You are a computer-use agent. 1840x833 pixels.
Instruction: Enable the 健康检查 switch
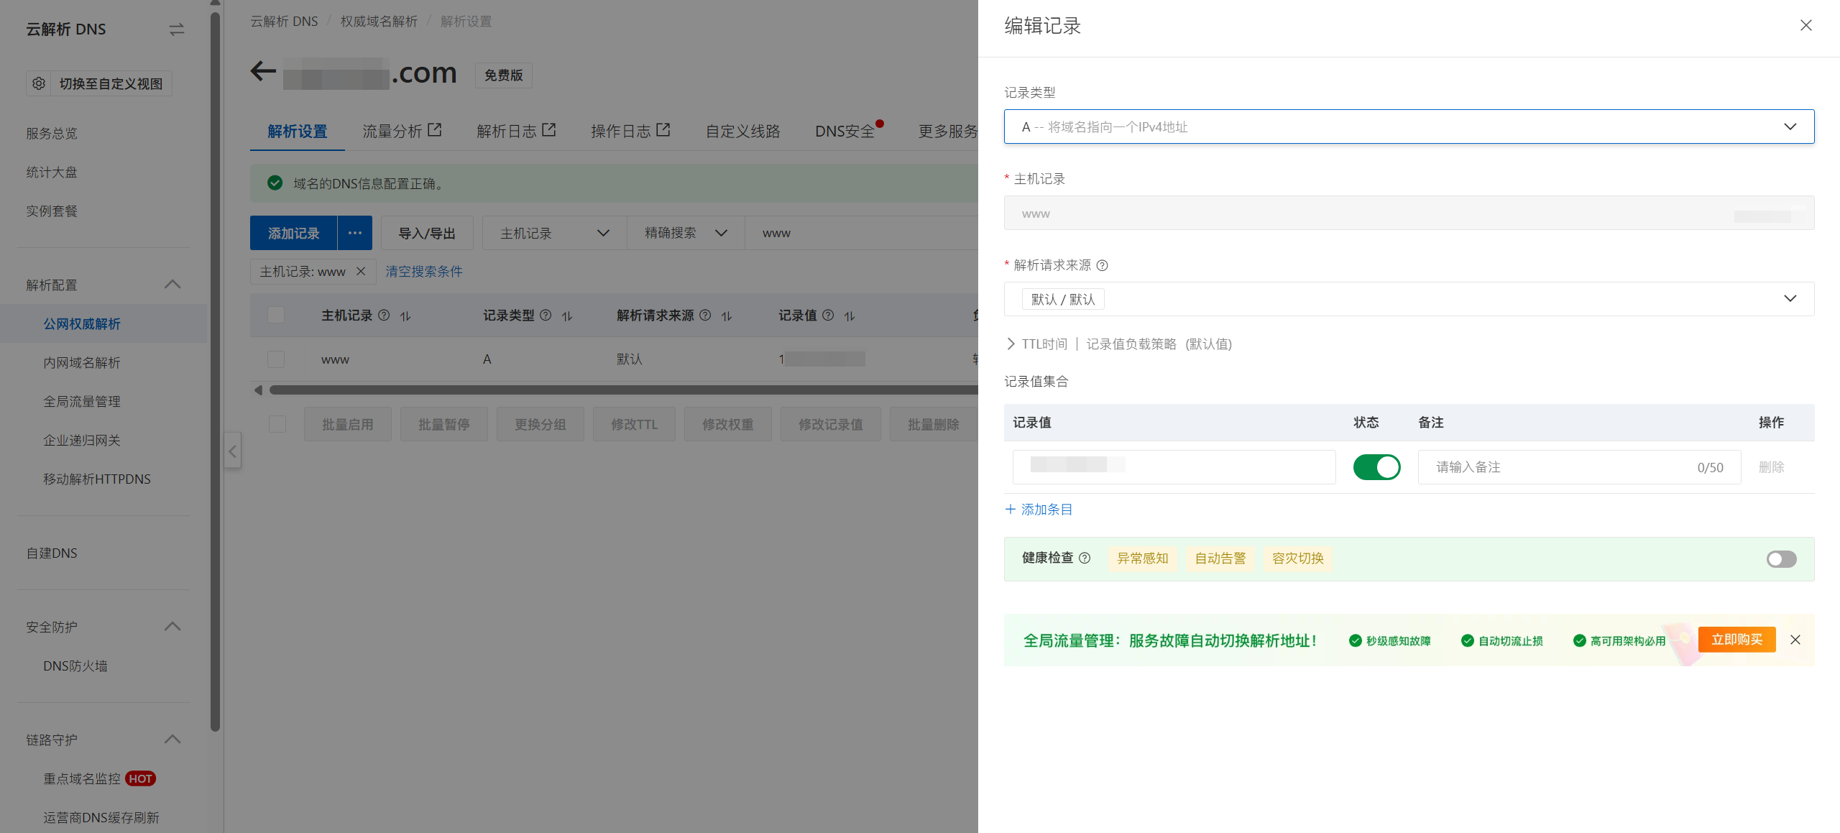[x=1781, y=559]
